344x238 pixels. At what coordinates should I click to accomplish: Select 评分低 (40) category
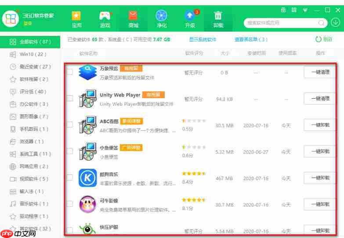click(x=30, y=92)
